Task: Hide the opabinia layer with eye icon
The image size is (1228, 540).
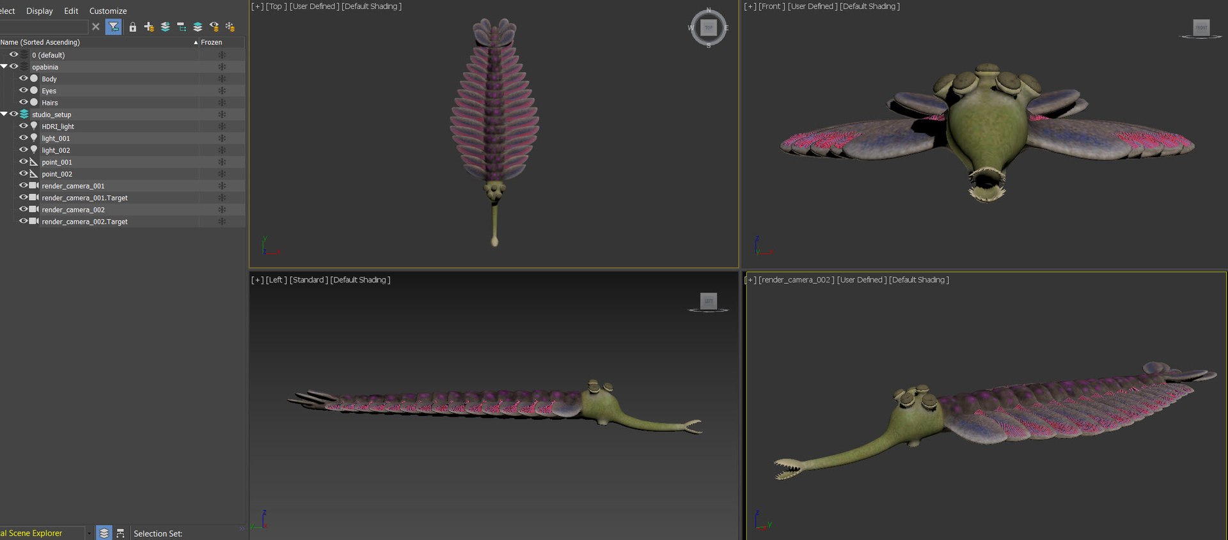Action: [13, 66]
